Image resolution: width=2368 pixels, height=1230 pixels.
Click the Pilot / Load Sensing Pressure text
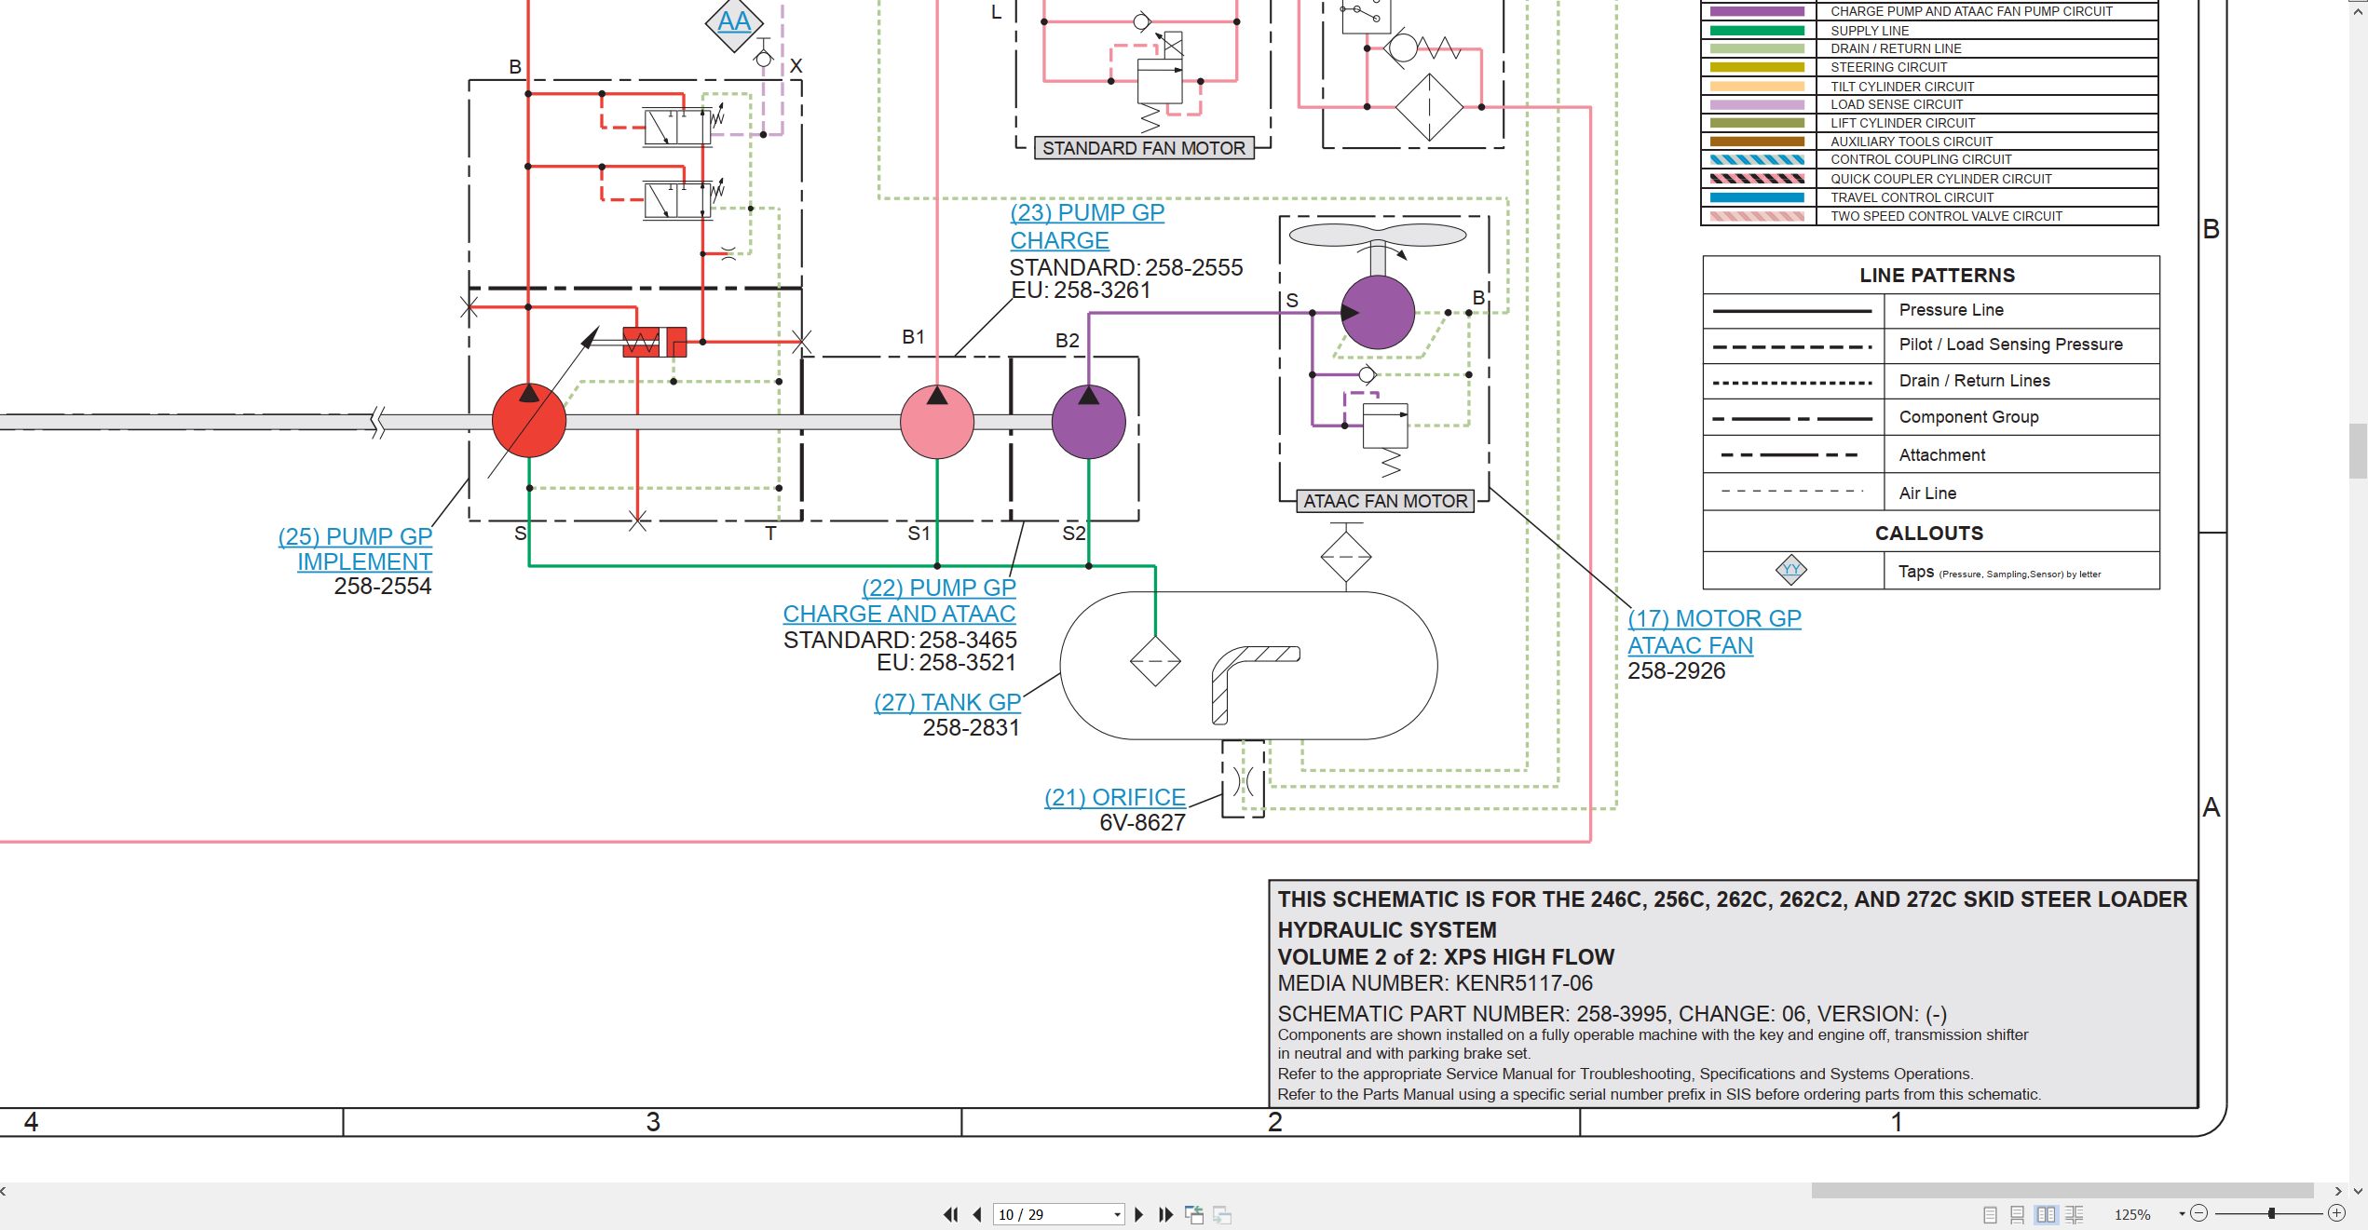click(2010, 345)
